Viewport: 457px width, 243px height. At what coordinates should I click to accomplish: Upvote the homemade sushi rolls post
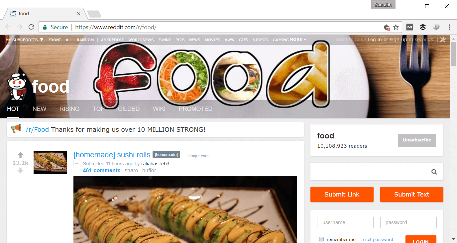pyautogui.click(x=21, y=155)
